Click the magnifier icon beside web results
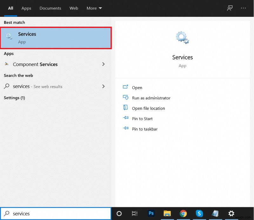Viewport: 254px width, 220px height. point(7,86)
